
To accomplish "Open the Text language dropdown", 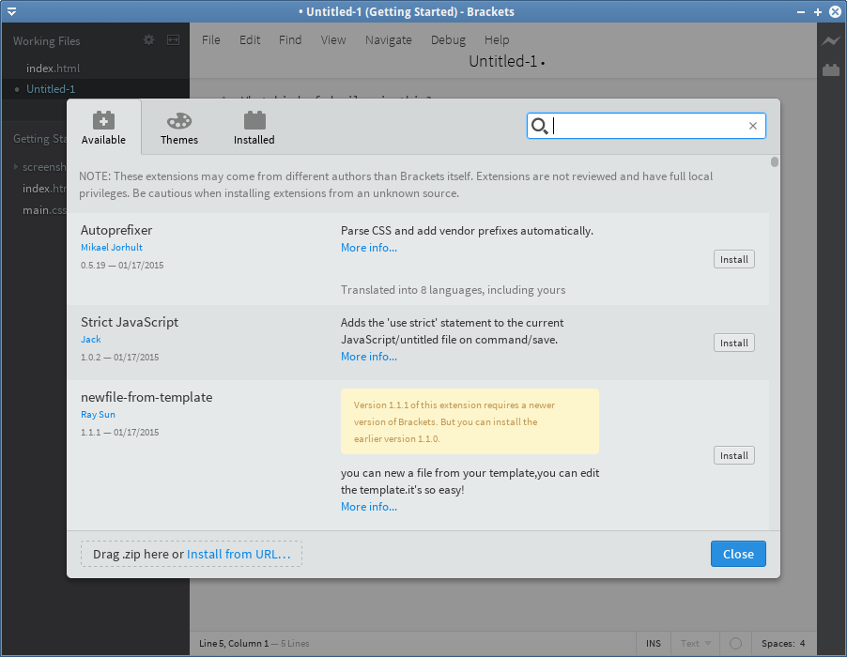I will (x=696, y=644).
